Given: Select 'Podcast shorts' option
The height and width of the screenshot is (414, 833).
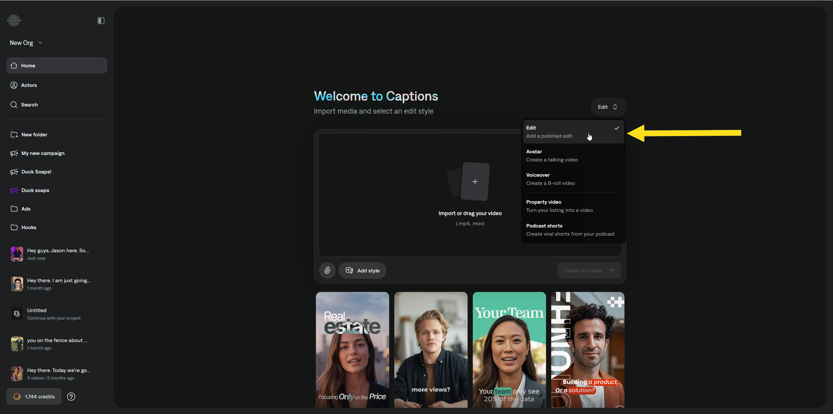Looking at the screenshot, I should (x=573, y=230).
